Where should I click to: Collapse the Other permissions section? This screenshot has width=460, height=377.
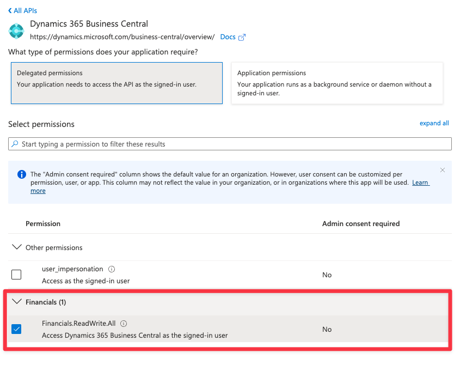pyautogui.click(x=17, y=247)
